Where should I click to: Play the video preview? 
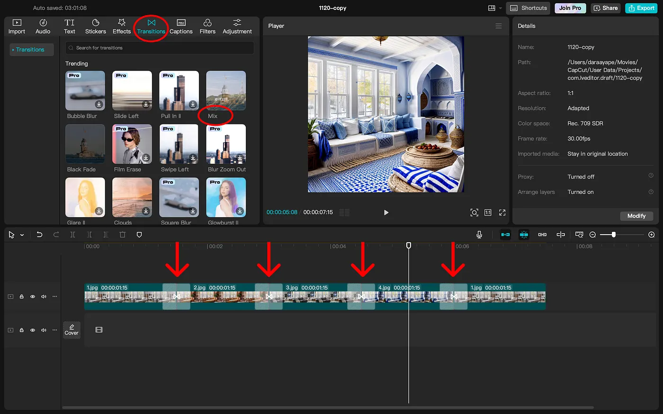tap(386, 212)
